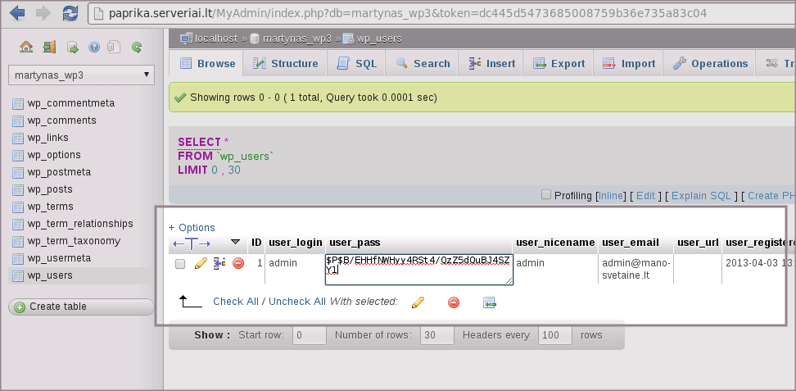Open the martynas_wp3 database dropdown

tap(81, 75)
